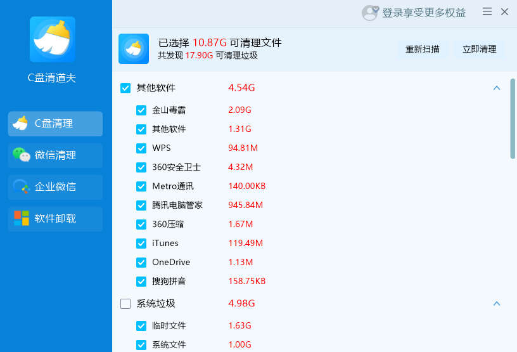Viewport: 517px width, 352px height.
Task: Click the 其他软件 group title
Action: pyautogui.click(x=156, y=88)
